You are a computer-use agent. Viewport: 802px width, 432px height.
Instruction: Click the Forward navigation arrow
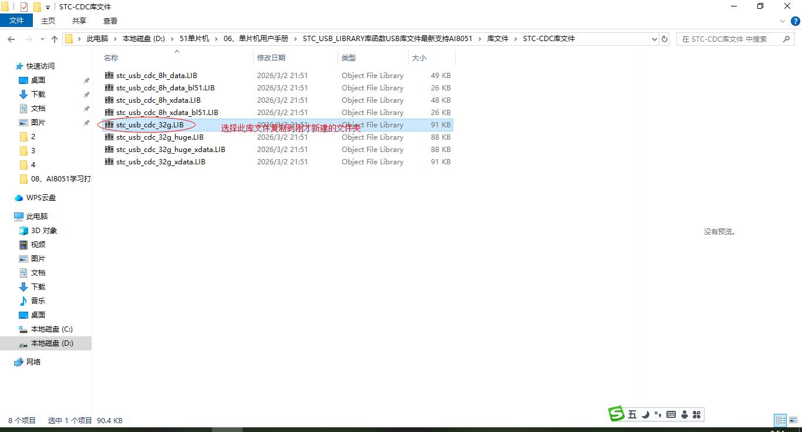click(28, 39)
